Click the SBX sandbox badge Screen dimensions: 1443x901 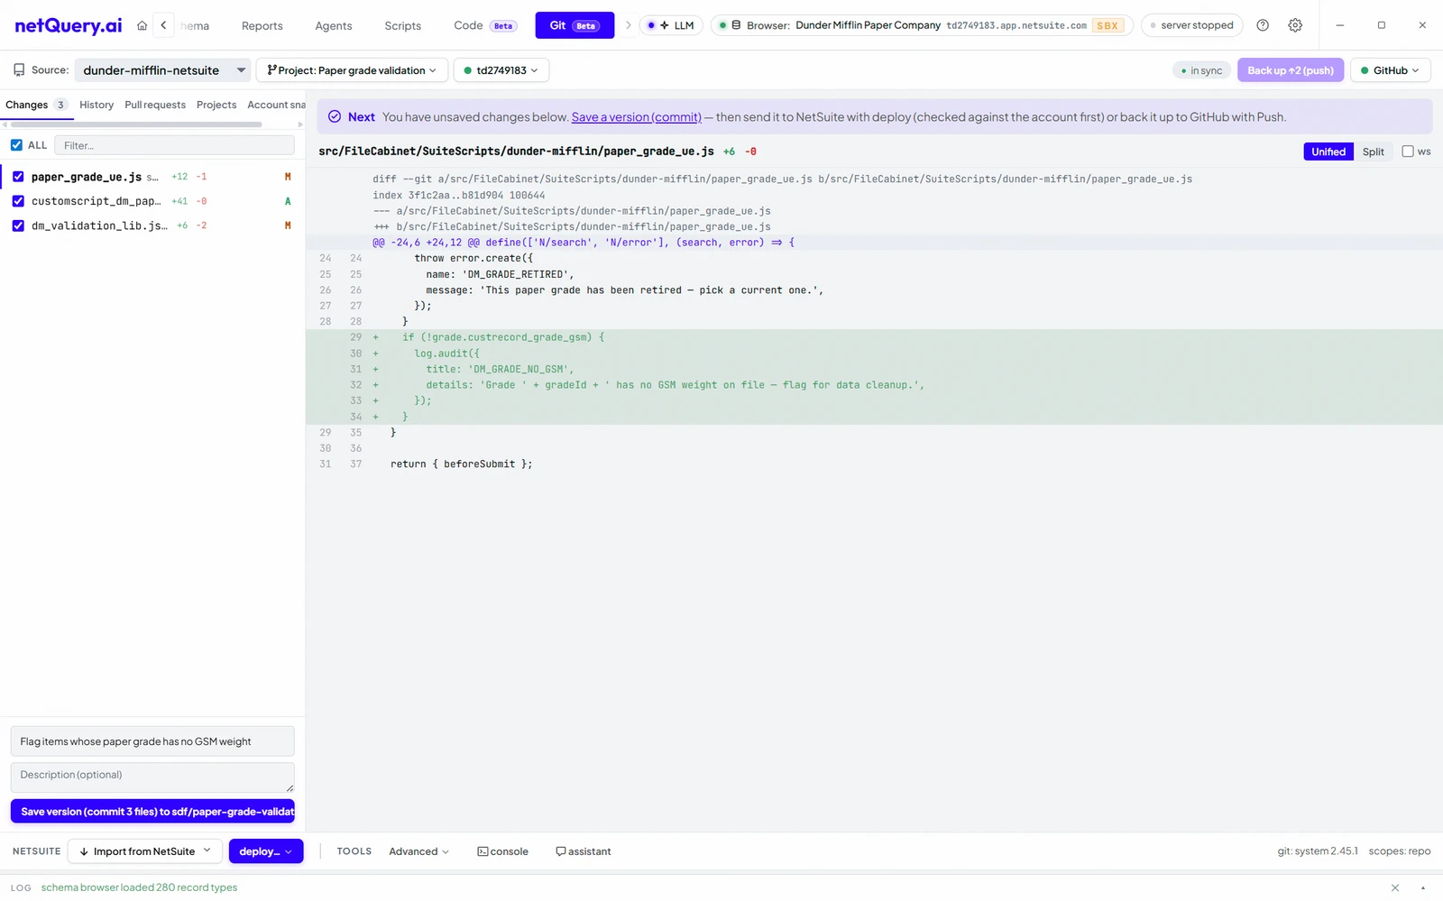(x=1108, y=25)
